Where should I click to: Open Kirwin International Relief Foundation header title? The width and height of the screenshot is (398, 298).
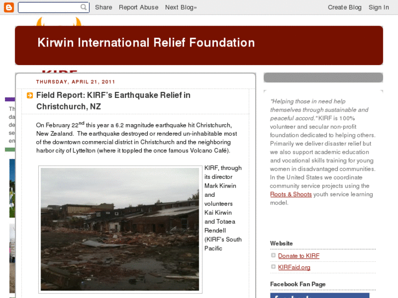click(x=146, y=43)
